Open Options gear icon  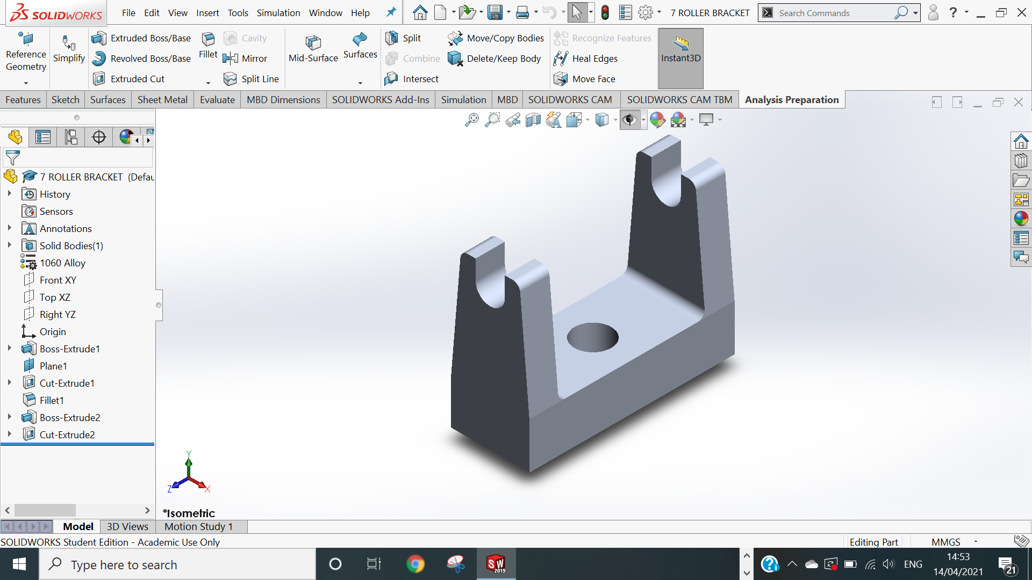coord(646,13)
